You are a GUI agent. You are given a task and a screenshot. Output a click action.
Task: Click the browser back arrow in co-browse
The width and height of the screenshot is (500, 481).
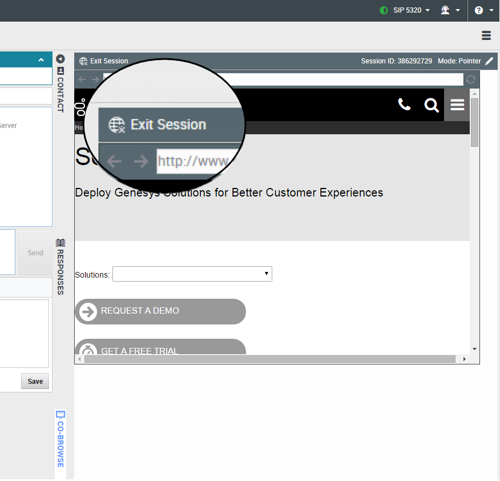82,79
